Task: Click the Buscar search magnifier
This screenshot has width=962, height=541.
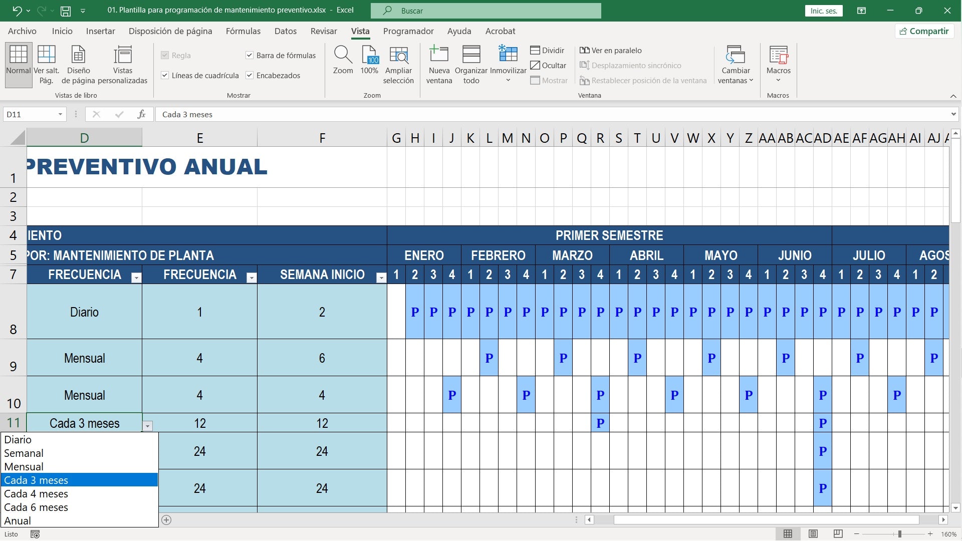Action: pos(387,11)
